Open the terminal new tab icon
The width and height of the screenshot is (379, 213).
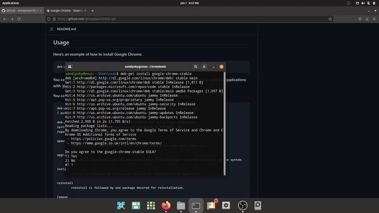pos(70,67)
